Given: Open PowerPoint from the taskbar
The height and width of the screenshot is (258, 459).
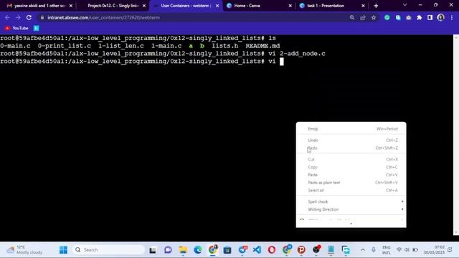Looking at the screenshot, I should pyautogui.click(x=301, y=250).
